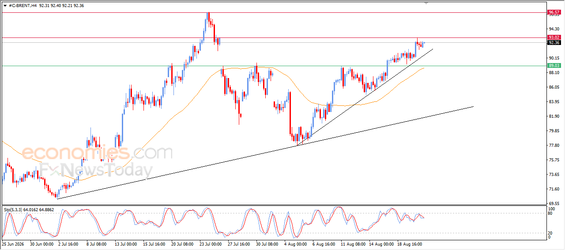Click the 20 level label in stochastic panel

(x=550, y=233)
